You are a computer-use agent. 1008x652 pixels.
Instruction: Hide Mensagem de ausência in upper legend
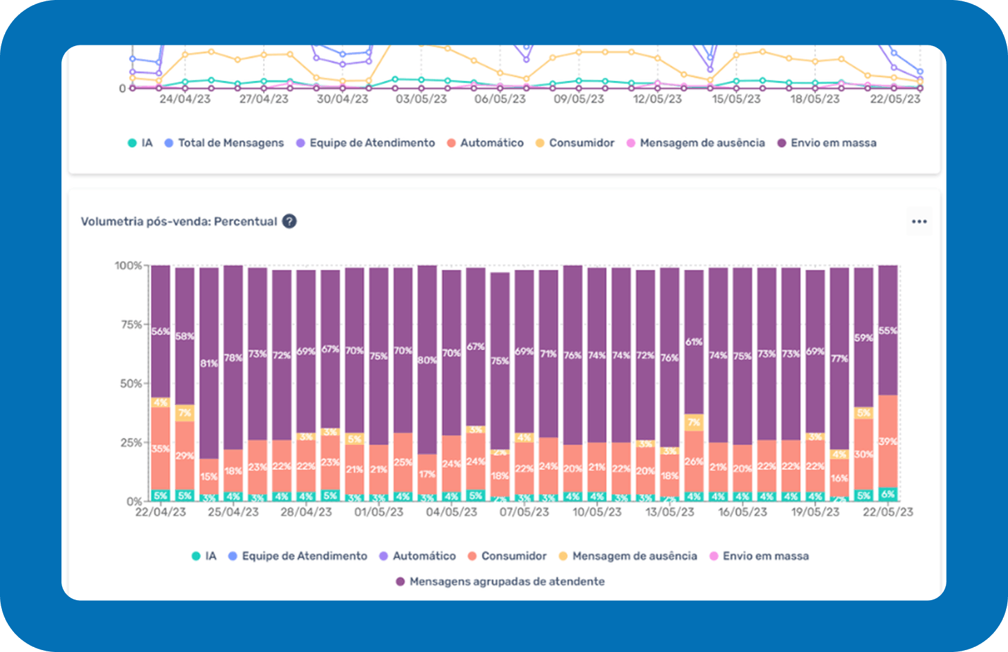696,143
